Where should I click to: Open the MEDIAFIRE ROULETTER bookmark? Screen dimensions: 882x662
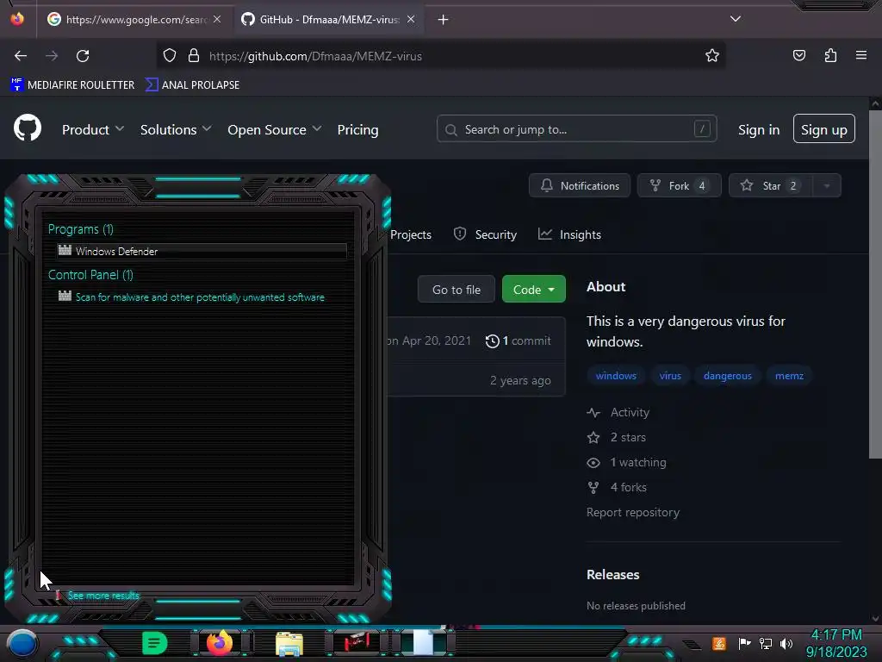coord(72,85)
